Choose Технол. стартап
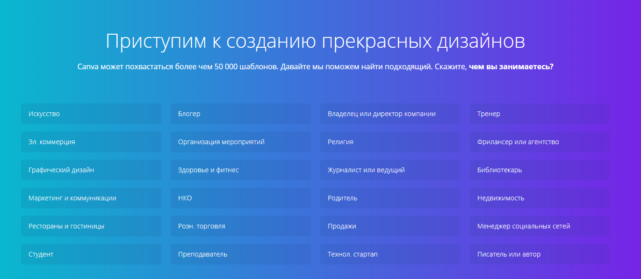This screenshot has width=641, height=279. [390, 254]
